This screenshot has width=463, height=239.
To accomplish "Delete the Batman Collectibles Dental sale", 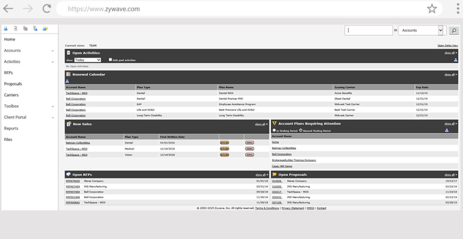I will click(x=249, y=143).
